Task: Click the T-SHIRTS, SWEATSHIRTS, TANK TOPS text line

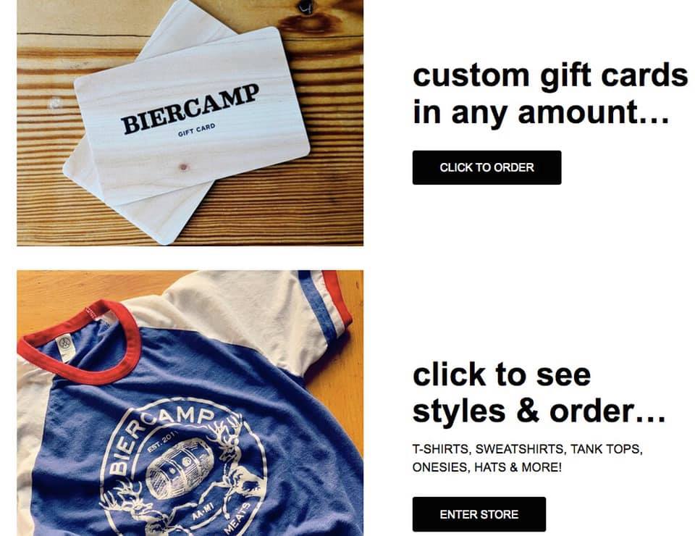Action: pyautogui.click(x=528, y=449)
